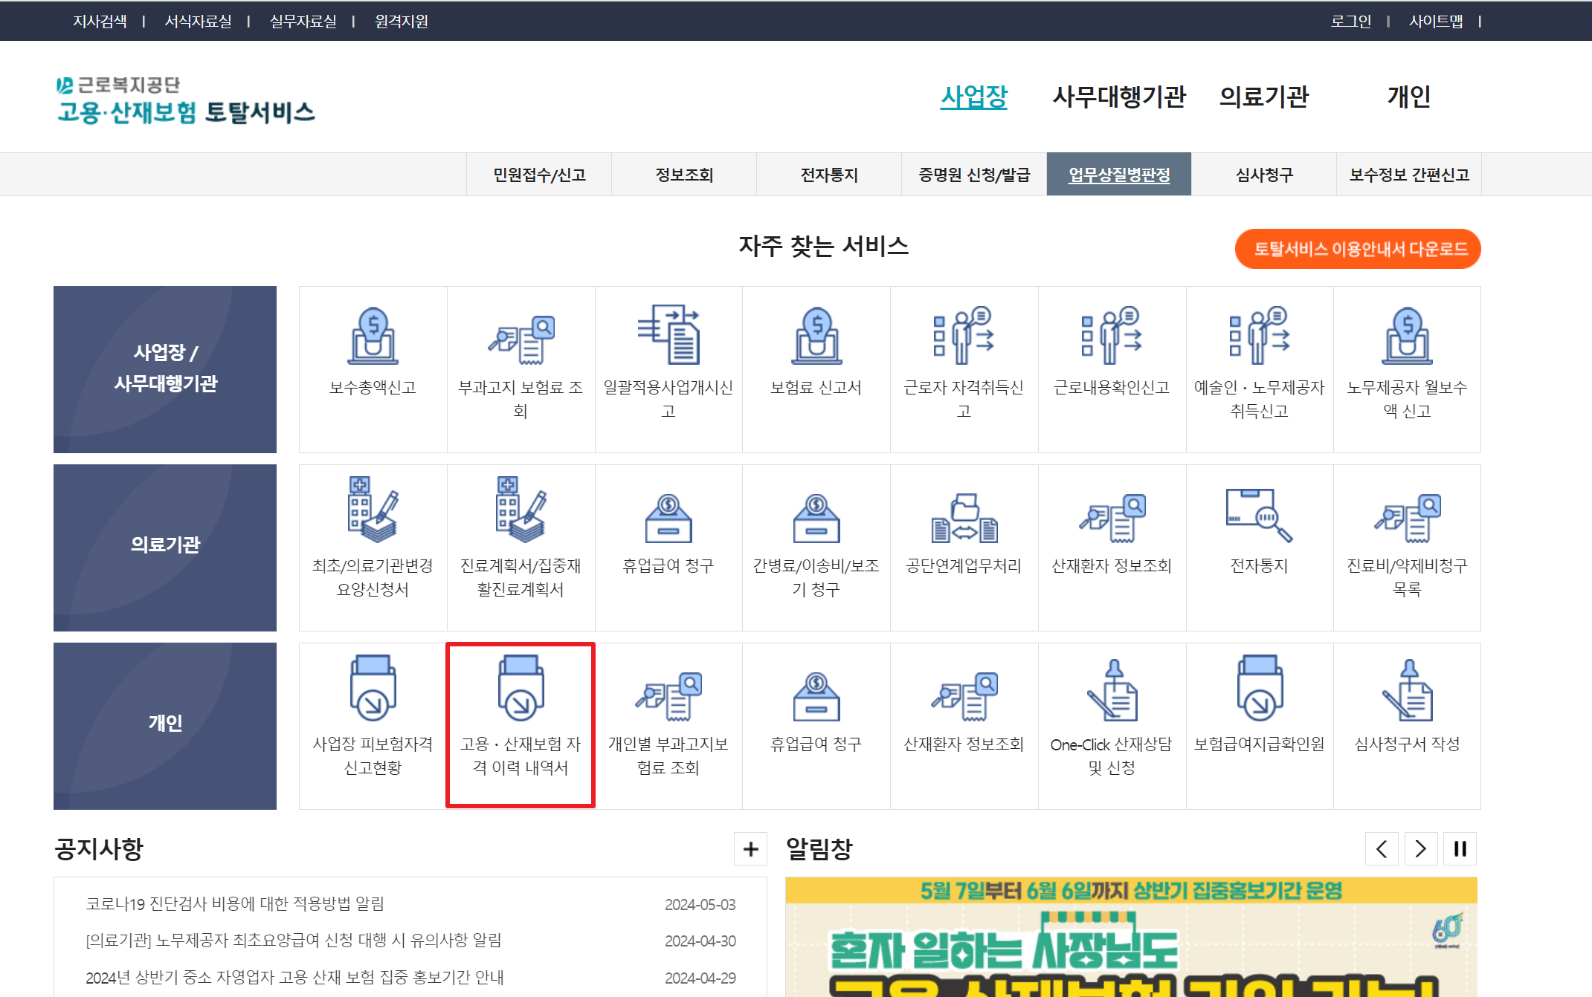Open 증명원 신청/발급 menu

pyautogui.click(x=974, y=175)
